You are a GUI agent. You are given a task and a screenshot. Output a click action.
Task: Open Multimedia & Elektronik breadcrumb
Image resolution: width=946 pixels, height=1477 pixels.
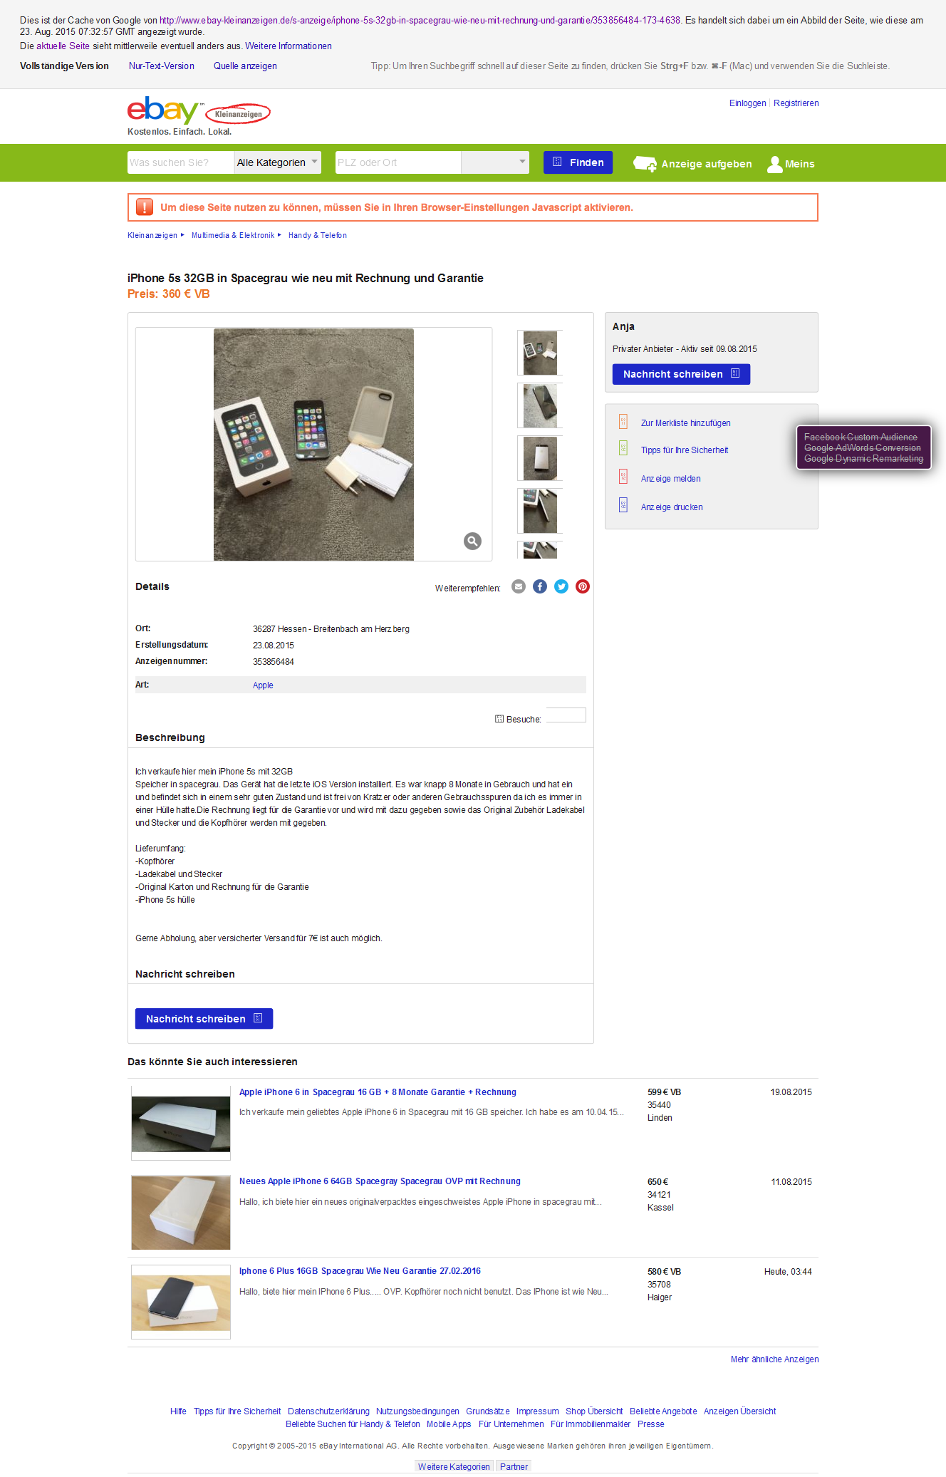[233, 235]
